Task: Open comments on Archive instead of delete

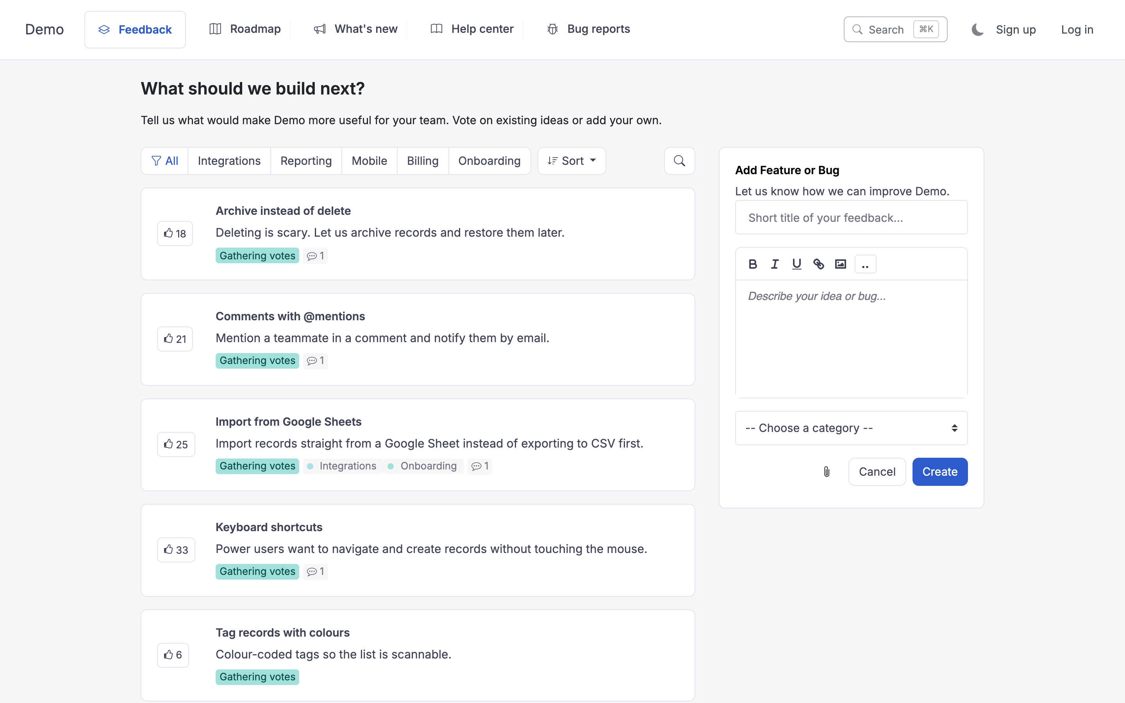Action: pyautogui.click(x=316, y=256)
